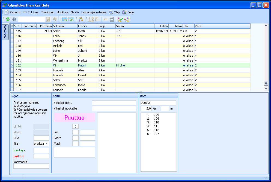Click the Rata climb field before m

tap(165, 109)
